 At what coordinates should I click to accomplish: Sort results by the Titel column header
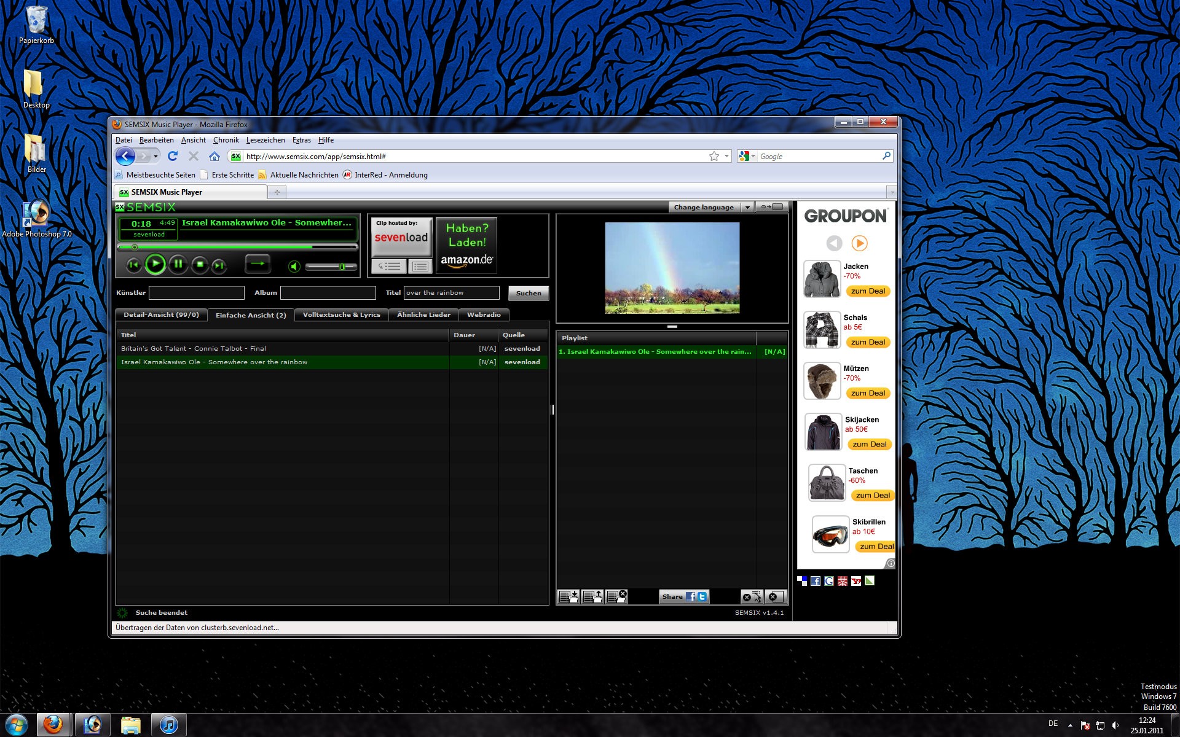click(283, 335)
